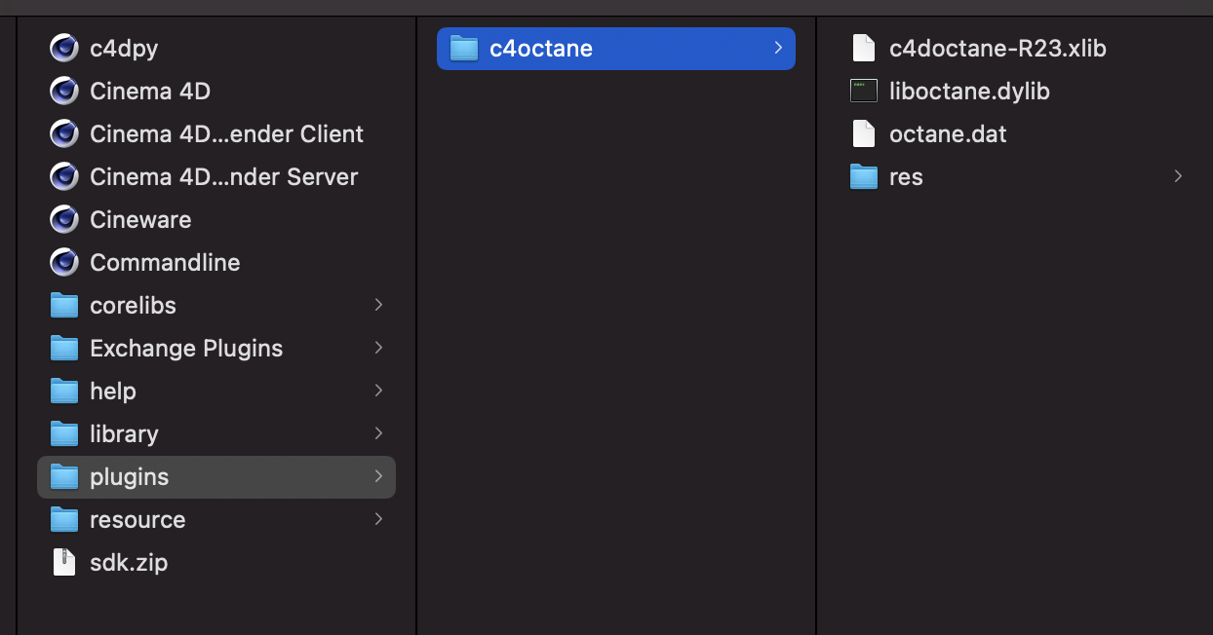Click the c4doctane-R23.xlib file icon
This screenshot has width=1213, height=635.
(864, 48)
